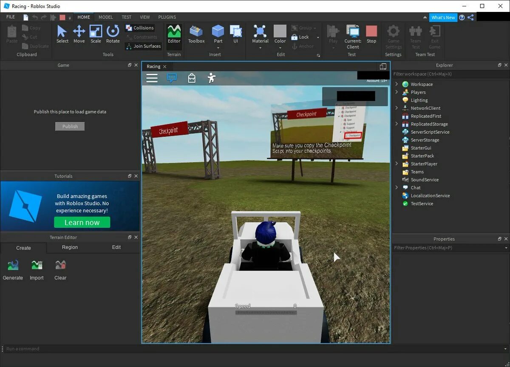Click the What's New button

(x=443, y=17)
